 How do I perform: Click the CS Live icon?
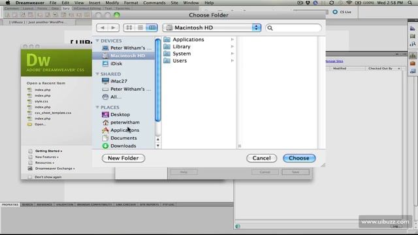335,12
